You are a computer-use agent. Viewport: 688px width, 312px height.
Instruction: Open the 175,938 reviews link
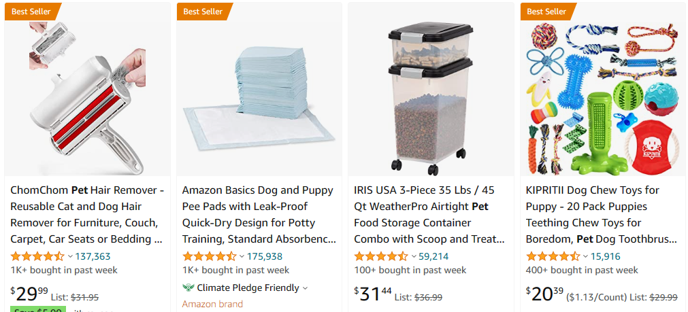(265, 256)
